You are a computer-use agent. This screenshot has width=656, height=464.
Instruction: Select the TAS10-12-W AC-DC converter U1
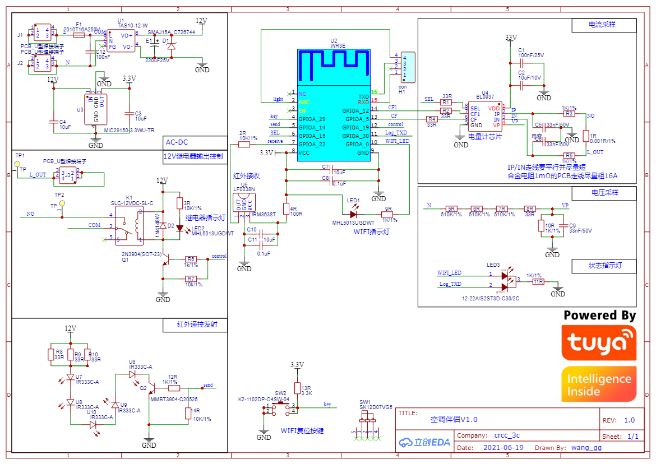(x=121, y=41)
